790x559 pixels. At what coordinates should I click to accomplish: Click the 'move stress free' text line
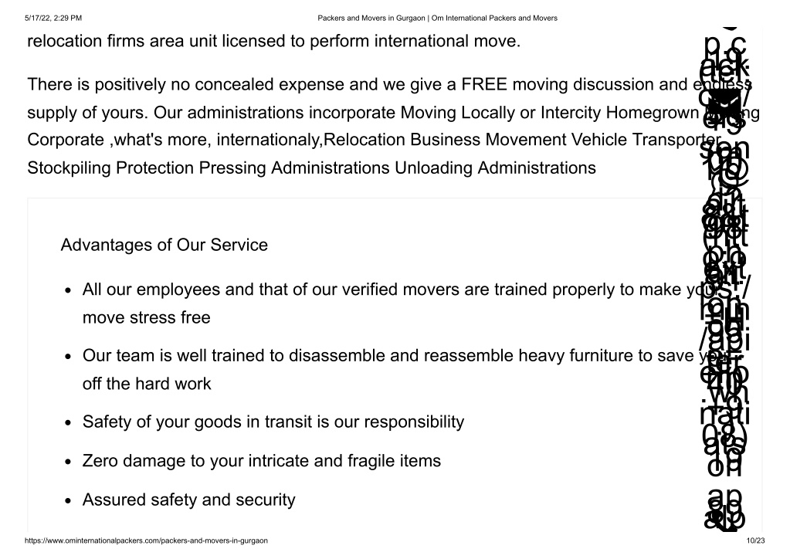coord(146,317)
